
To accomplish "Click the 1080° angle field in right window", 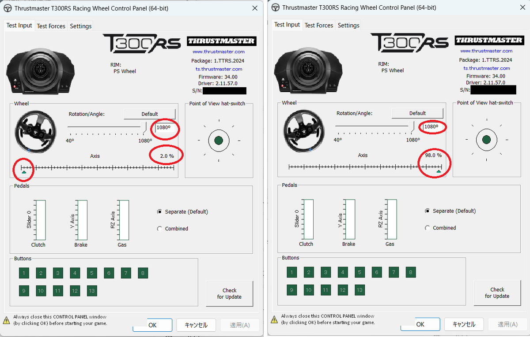I will [x=434, y=127].
